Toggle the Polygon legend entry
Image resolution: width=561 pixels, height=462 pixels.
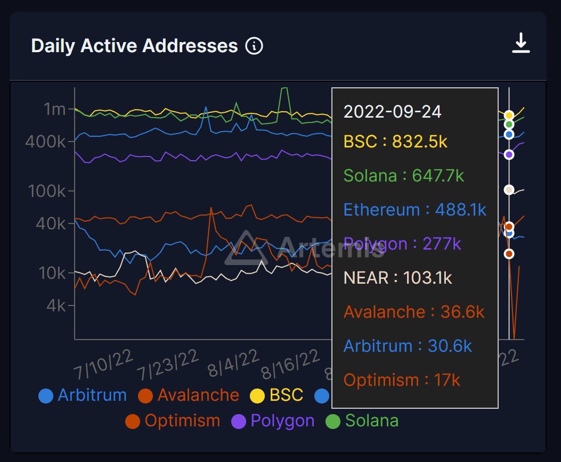tap(273, 421)
